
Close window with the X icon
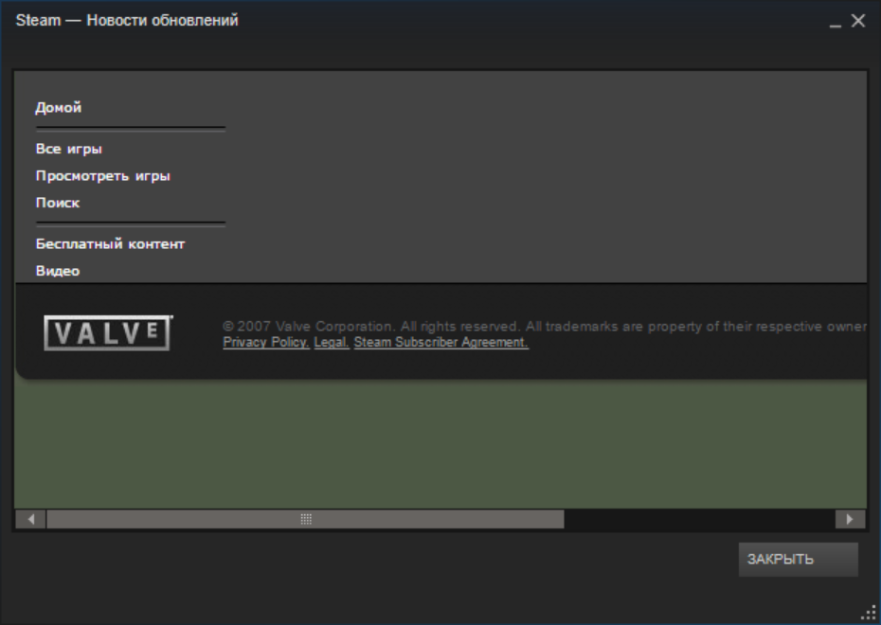click(858, 21)
